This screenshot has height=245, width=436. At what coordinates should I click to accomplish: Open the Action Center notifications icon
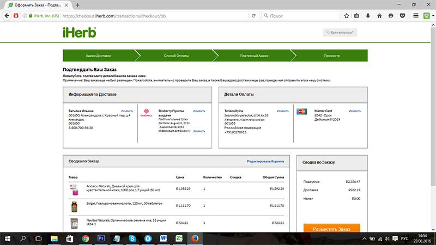[x=395, y=238]
